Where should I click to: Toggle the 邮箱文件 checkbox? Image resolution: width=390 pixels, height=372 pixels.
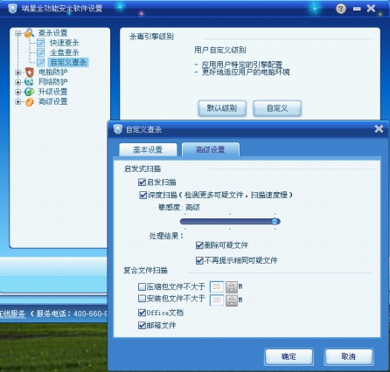pyautogui.click(x=142, y=326)
